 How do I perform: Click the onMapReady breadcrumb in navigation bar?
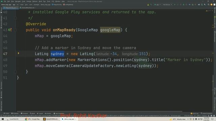coord(68,5)
